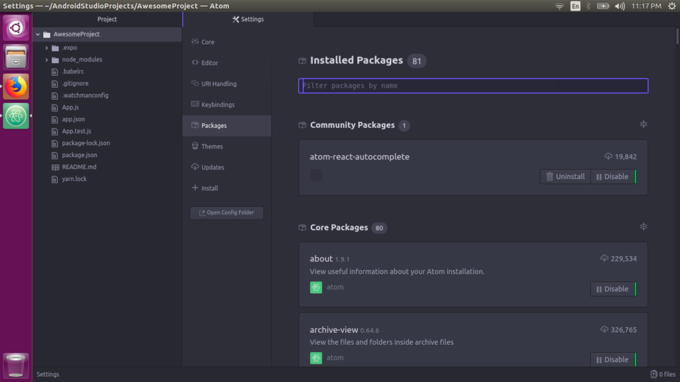Click the filter packages by name field

473,86
